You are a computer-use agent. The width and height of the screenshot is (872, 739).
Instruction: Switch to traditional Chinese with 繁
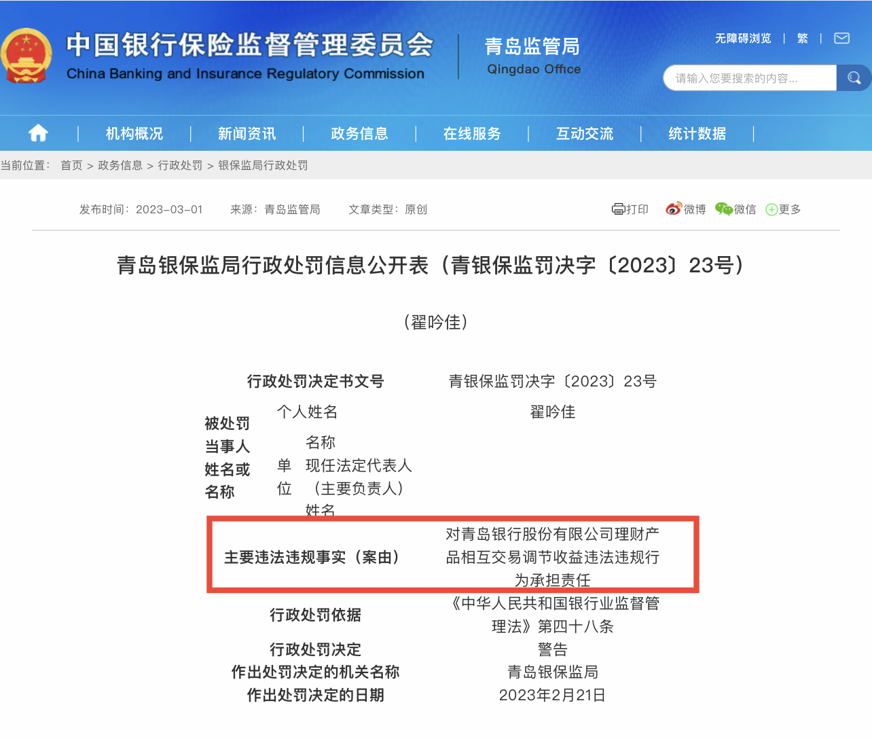click(x=803, y=38)
